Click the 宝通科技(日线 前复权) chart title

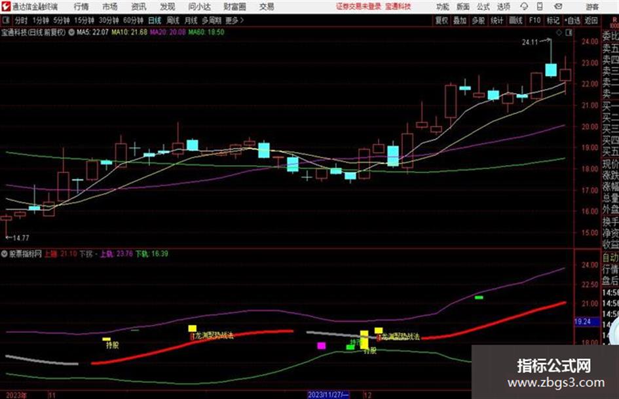click(33, 32)
